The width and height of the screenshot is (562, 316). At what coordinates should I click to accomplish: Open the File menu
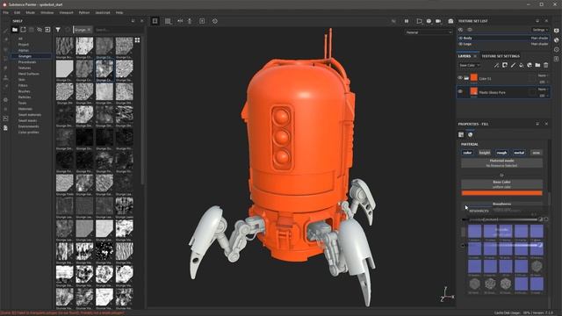pyautogui.click(x=6, y=12)
